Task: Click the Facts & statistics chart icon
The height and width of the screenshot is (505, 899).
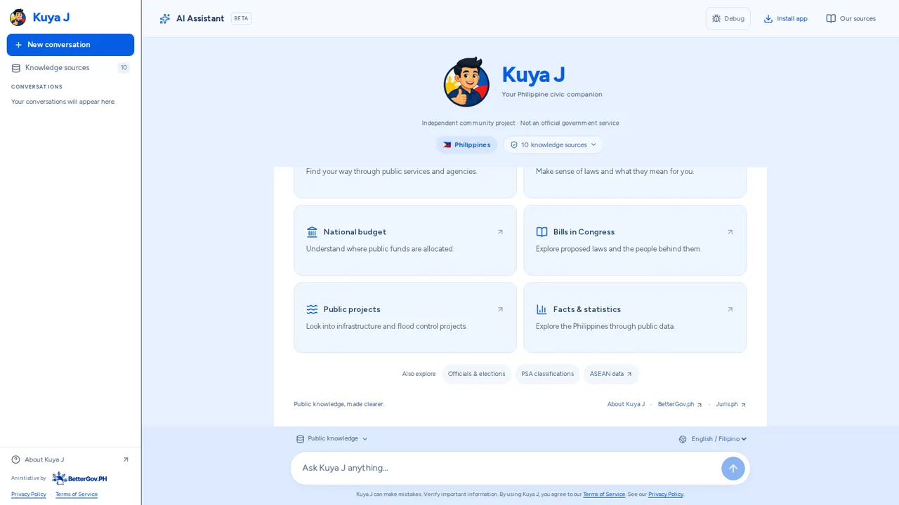Action: [x=542, y=309]
